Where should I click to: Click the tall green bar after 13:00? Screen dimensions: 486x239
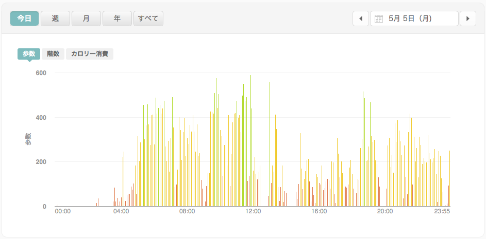pyautogui.click(x=270, y=144)
